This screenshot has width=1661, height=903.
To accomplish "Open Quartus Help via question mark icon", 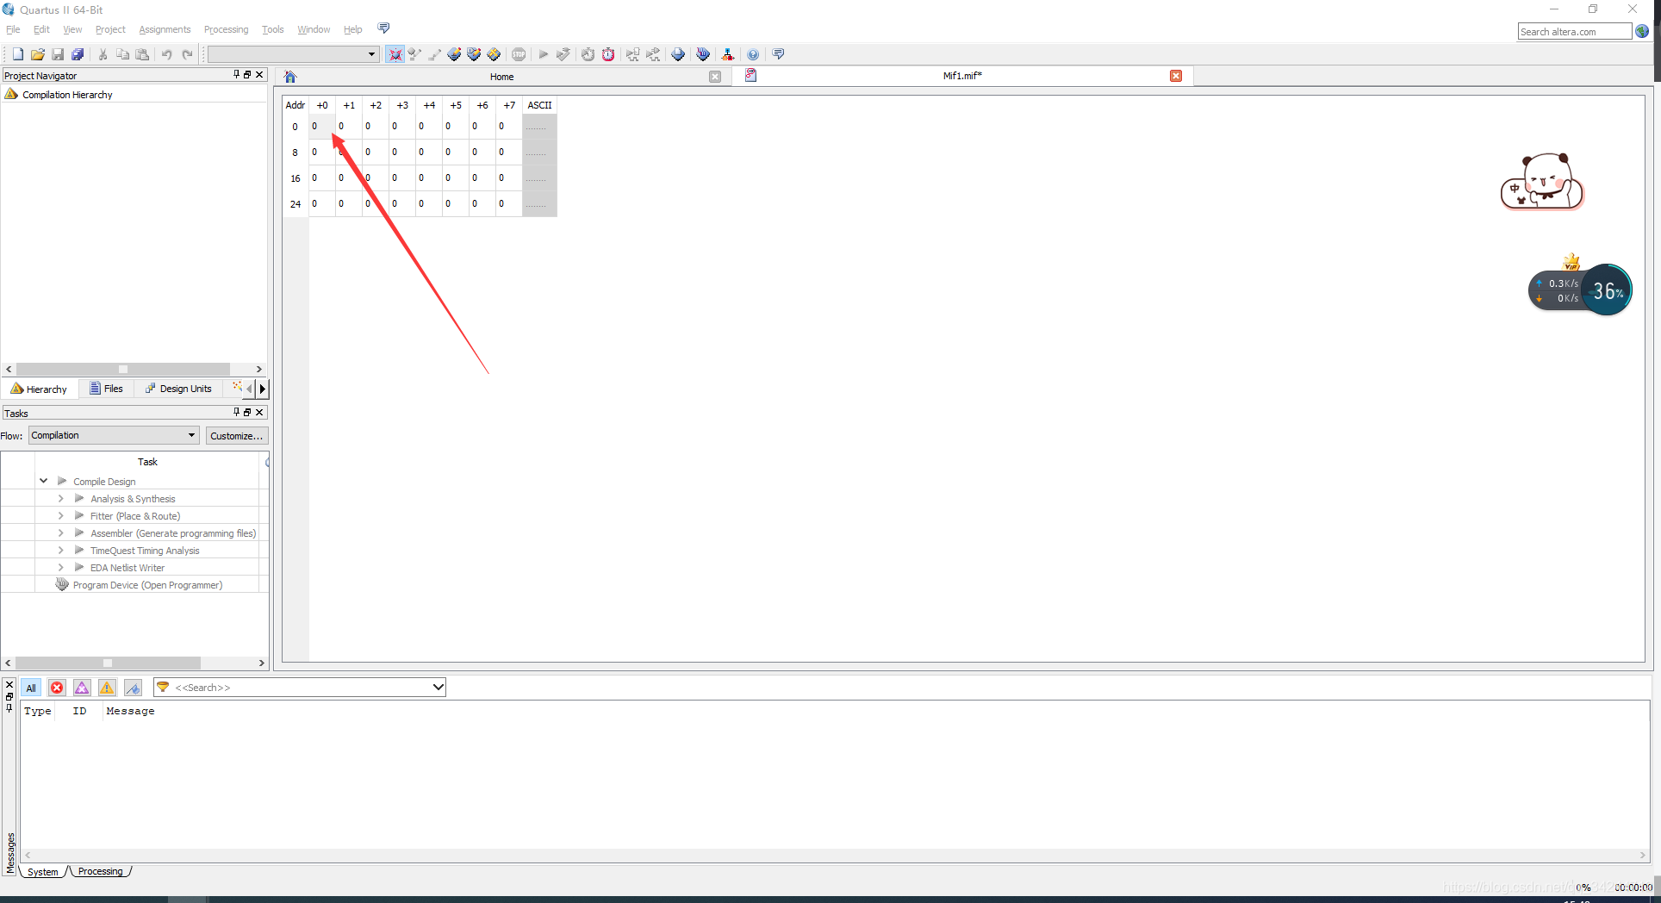I will coord(754,53).
